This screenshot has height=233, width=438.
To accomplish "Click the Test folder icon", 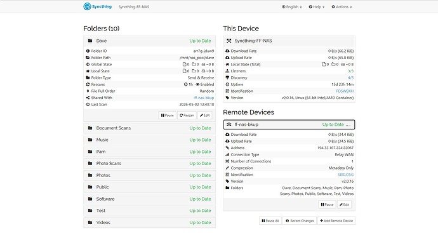I will (90, 210).
